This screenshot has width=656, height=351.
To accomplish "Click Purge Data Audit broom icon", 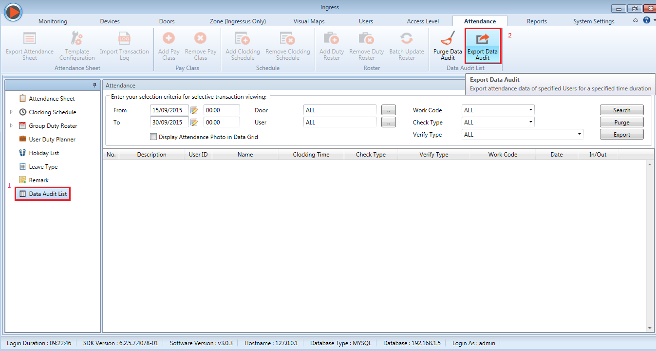I will [448, 39].
